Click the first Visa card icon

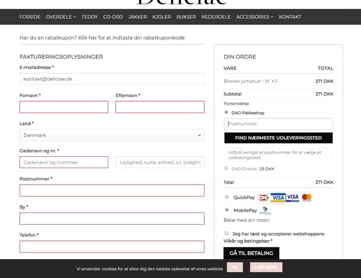[278, 197]
